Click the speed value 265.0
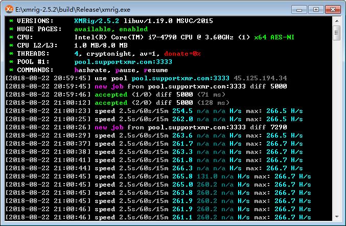The width and height of the screenshot is (346, 226). (x=182, y=185)
